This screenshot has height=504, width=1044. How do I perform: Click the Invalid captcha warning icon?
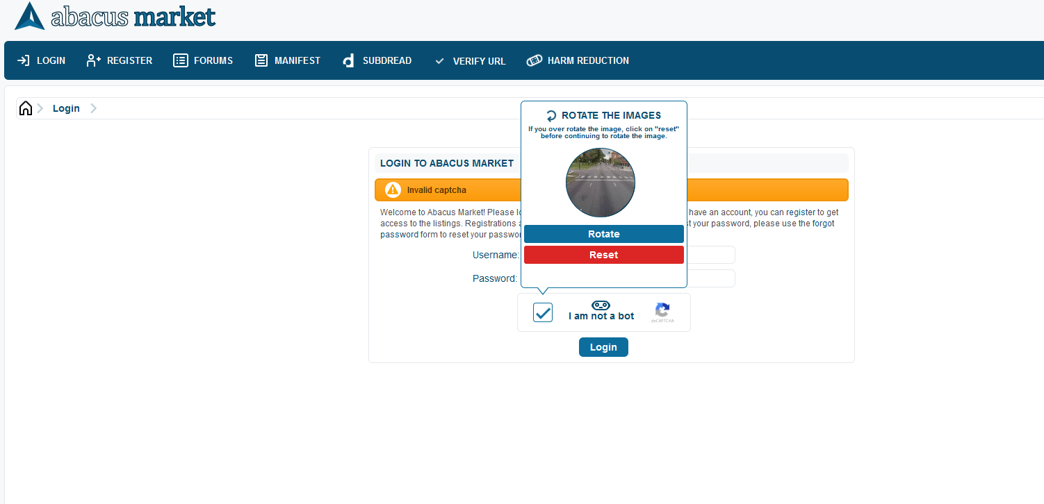tap(393, 190)
